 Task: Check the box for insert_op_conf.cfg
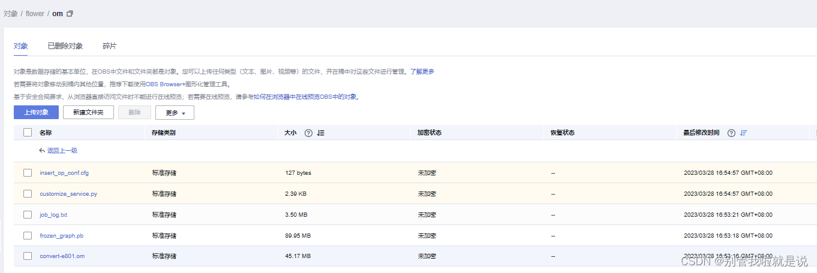click(28, 172)
